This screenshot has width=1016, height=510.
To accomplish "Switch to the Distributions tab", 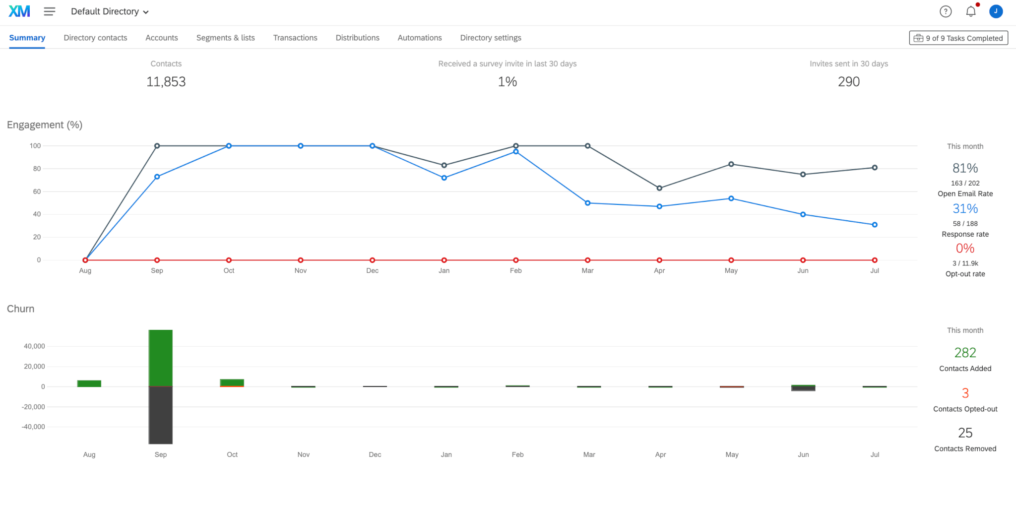I will [x=357, y=38].
